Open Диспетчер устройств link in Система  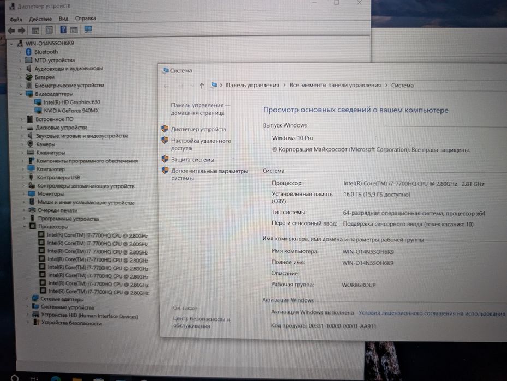click(x=199, y=129)
